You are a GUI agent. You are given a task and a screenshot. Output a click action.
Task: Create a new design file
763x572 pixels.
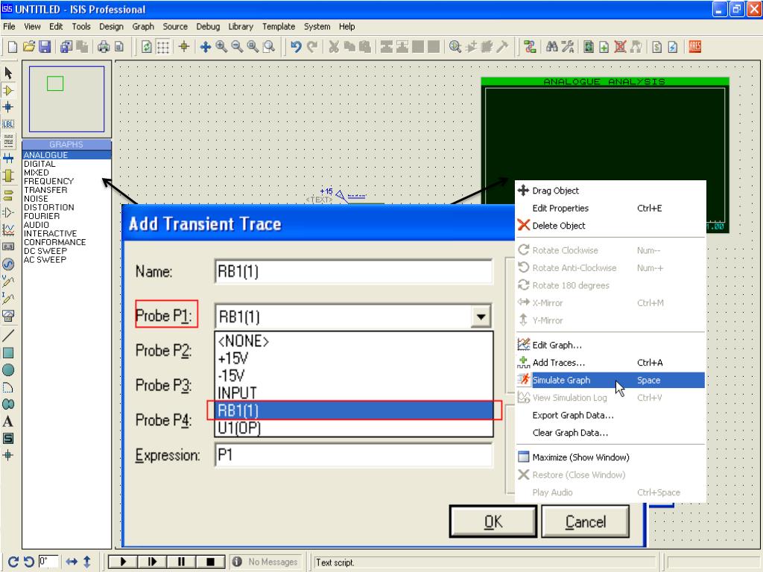click(13, 47)
